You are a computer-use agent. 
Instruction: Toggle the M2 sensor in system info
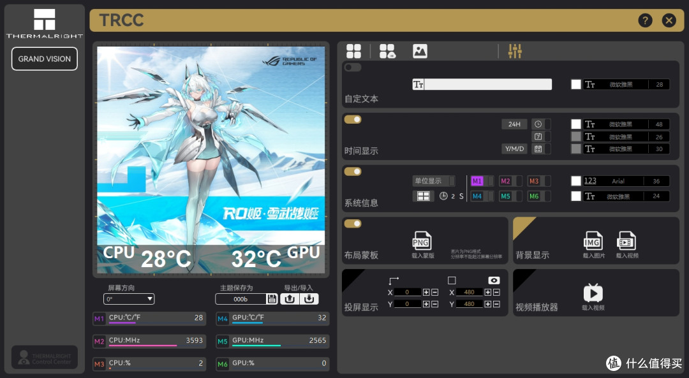click(x=510, y=181)
